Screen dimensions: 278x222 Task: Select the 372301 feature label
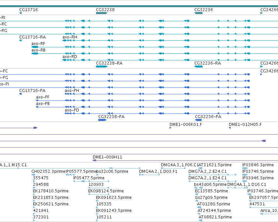(x=41, y=217)
